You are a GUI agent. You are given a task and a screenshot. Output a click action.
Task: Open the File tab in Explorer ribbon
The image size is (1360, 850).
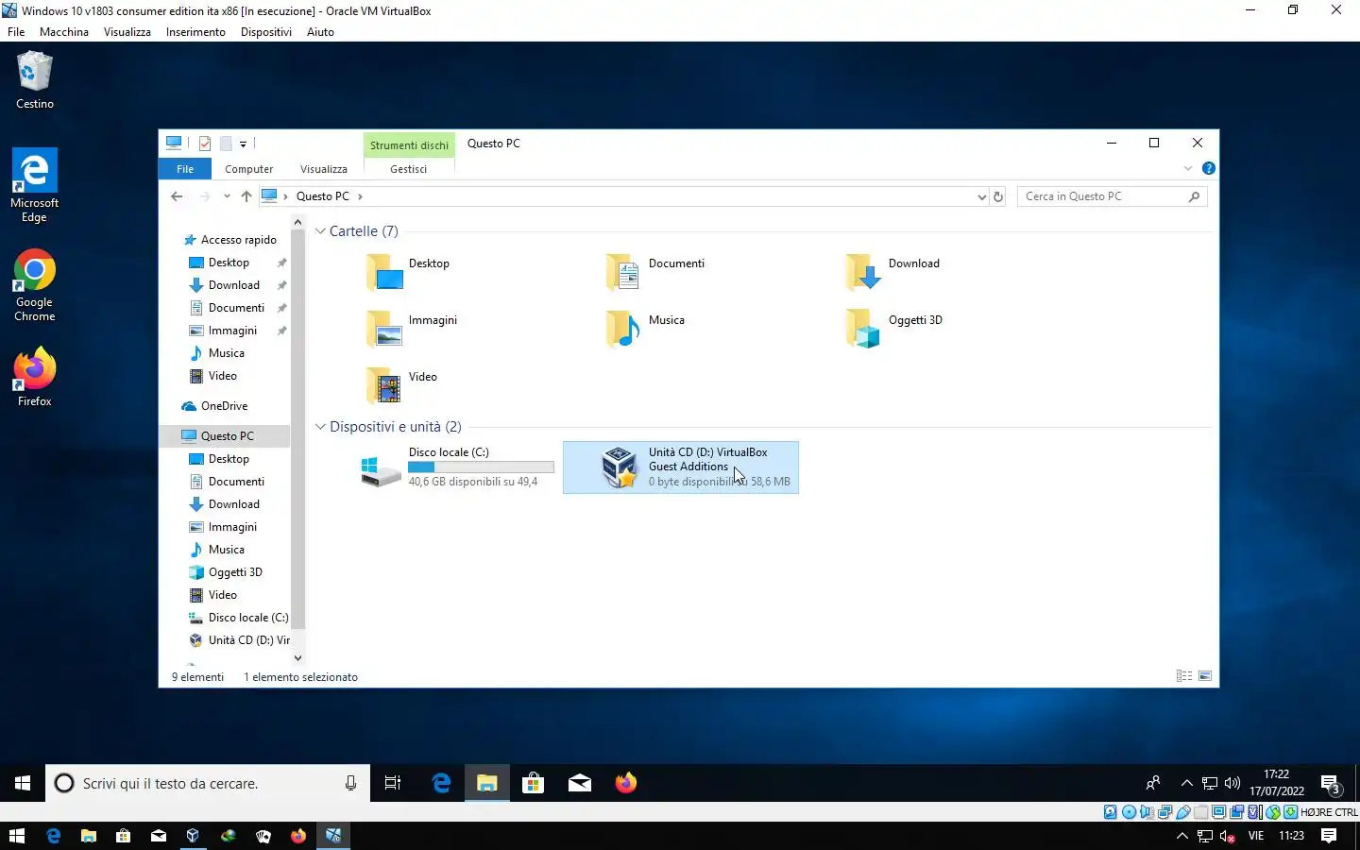(x=185, y=169)
